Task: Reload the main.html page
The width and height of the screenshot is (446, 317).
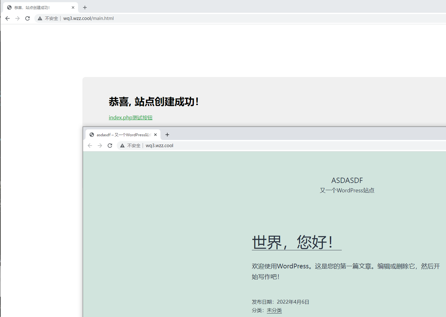Action: point(27,18)
